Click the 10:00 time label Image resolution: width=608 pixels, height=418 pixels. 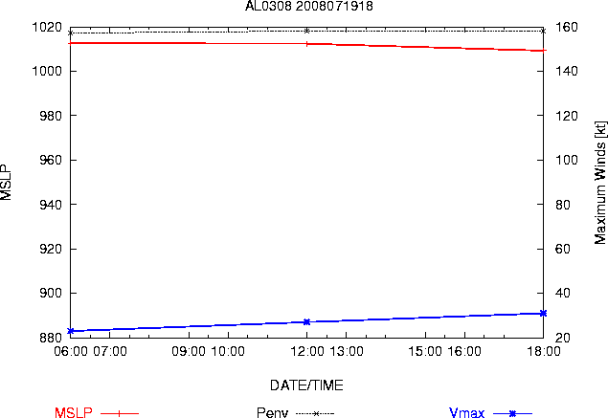click(228, 351)
